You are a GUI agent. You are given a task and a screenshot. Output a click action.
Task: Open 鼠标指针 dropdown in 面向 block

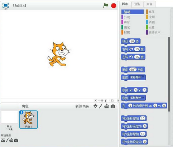(x=143, y=77)
